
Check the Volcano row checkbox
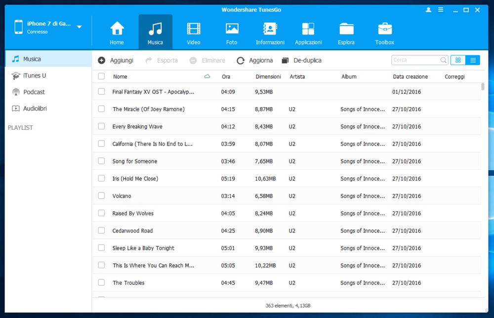101,196
